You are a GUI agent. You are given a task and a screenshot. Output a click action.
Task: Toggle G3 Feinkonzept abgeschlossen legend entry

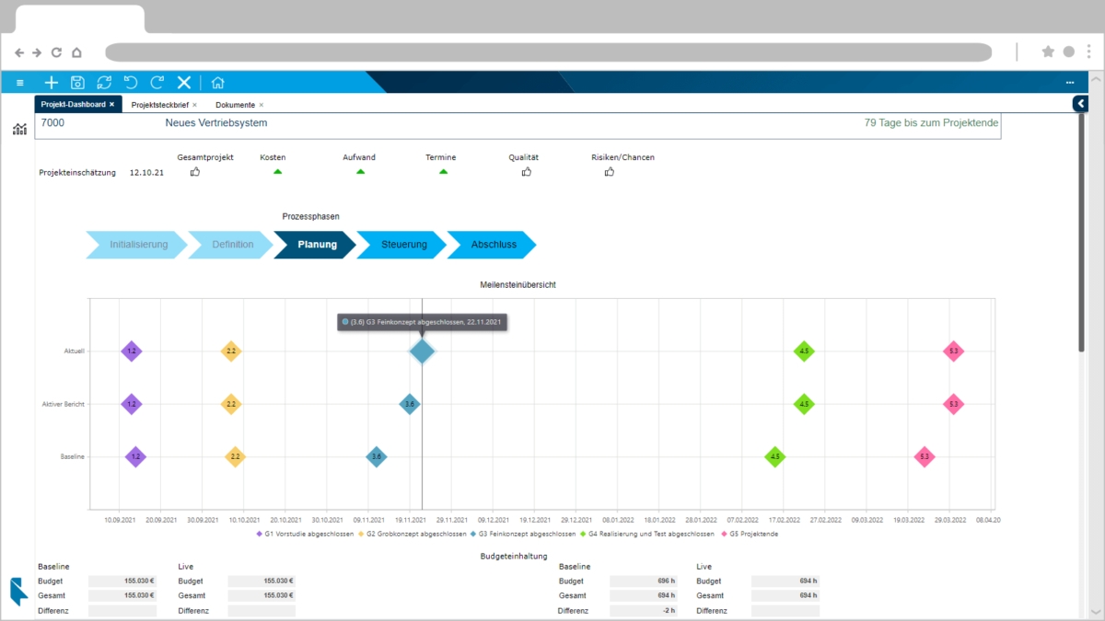[x=522, y=534]
